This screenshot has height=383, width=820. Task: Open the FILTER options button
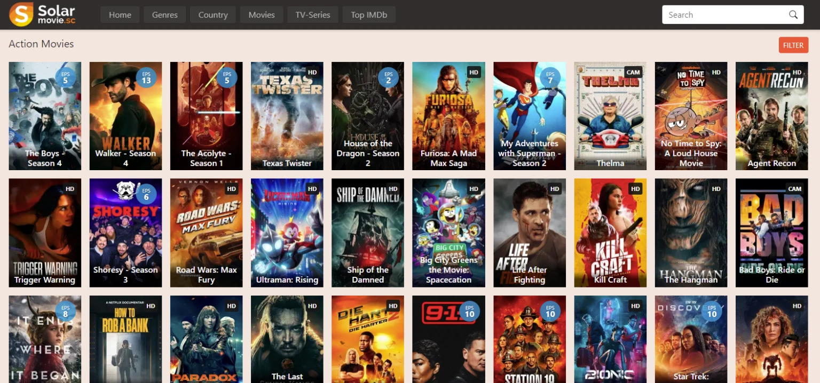793,45
